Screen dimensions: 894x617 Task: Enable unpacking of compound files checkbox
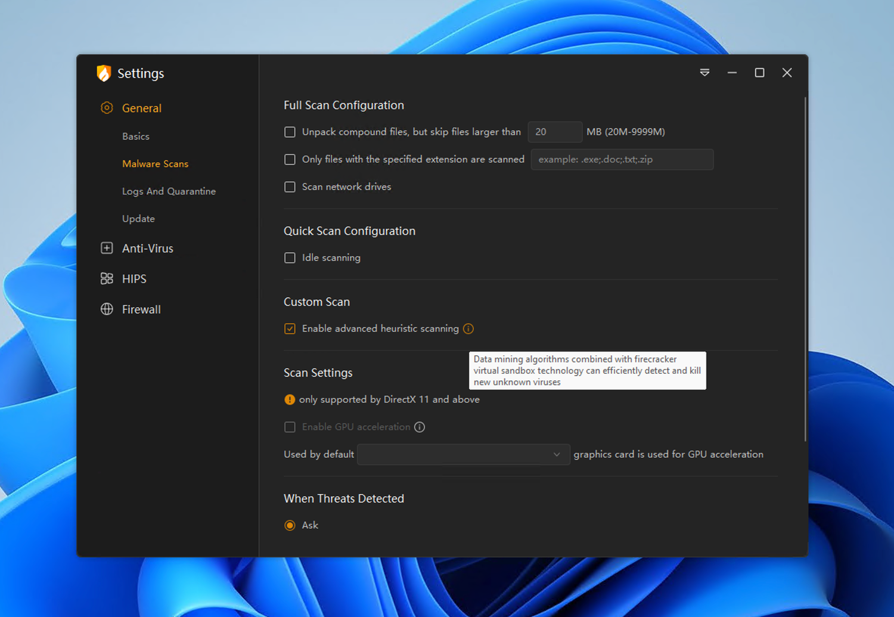click(x=290, y=132)
